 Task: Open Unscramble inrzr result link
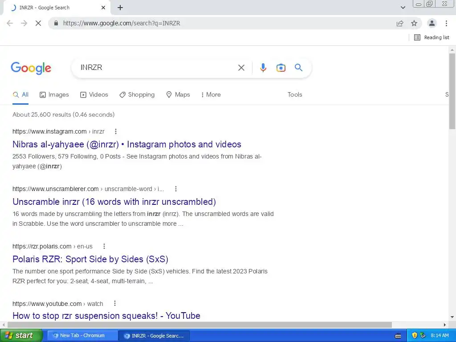[x=114, y=202]
